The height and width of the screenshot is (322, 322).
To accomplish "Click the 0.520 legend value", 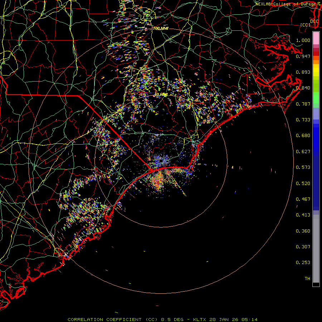I will [x=303, y=183].
